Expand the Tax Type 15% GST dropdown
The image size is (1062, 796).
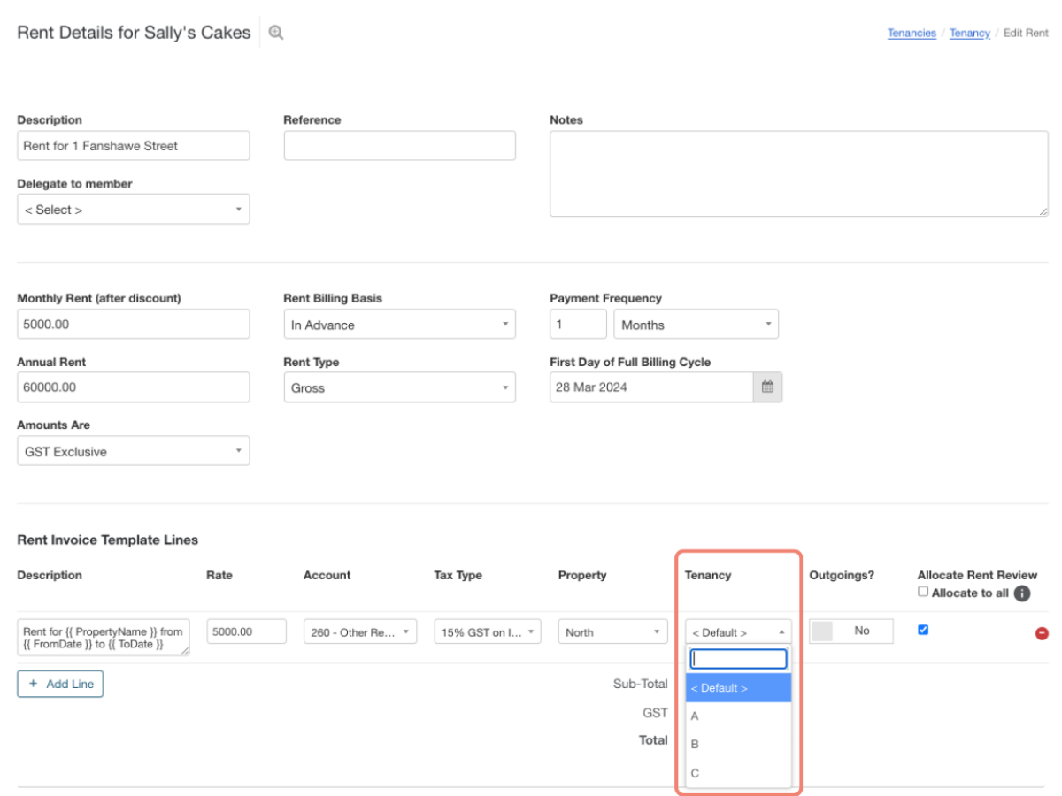pyautogui.click(x=487, y=632)
